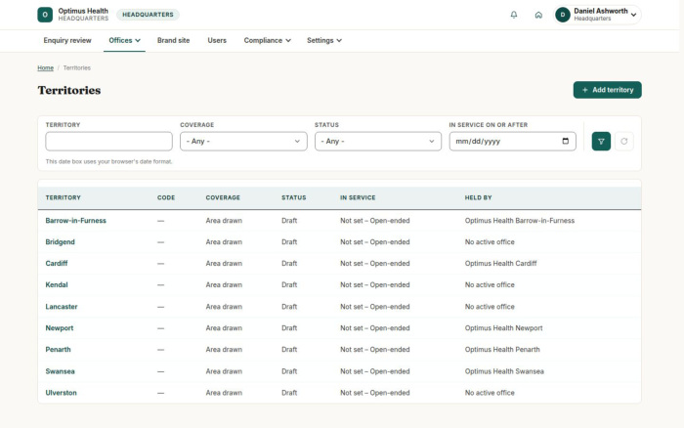Click the Held by column header

pos(478,197)
